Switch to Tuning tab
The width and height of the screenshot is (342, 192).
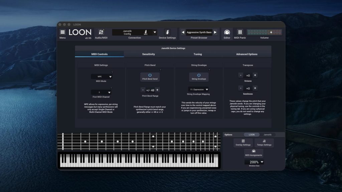(x=198, y=54)
